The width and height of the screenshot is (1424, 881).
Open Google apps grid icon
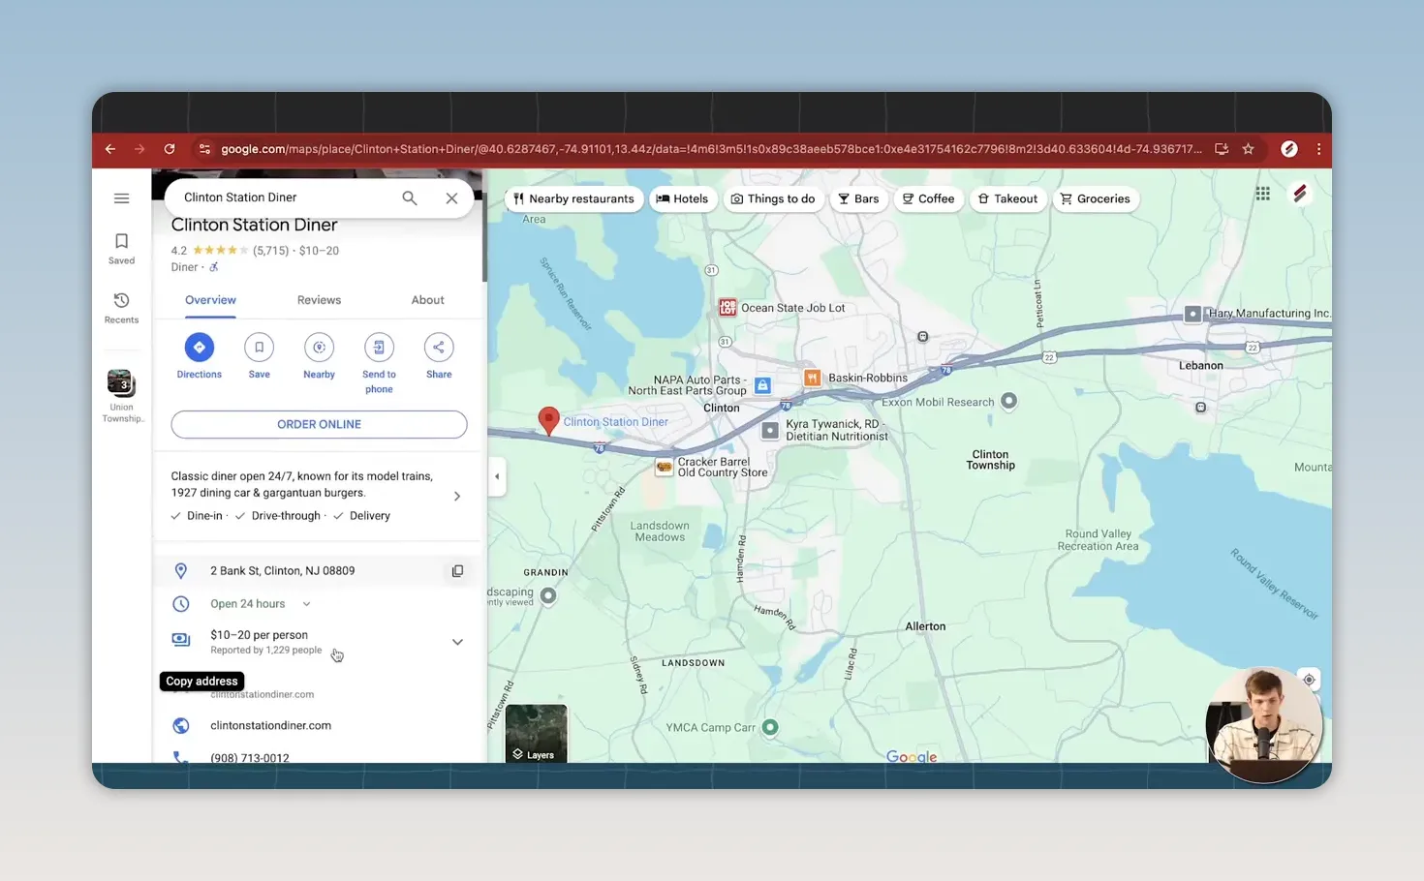click(1262, 194)
